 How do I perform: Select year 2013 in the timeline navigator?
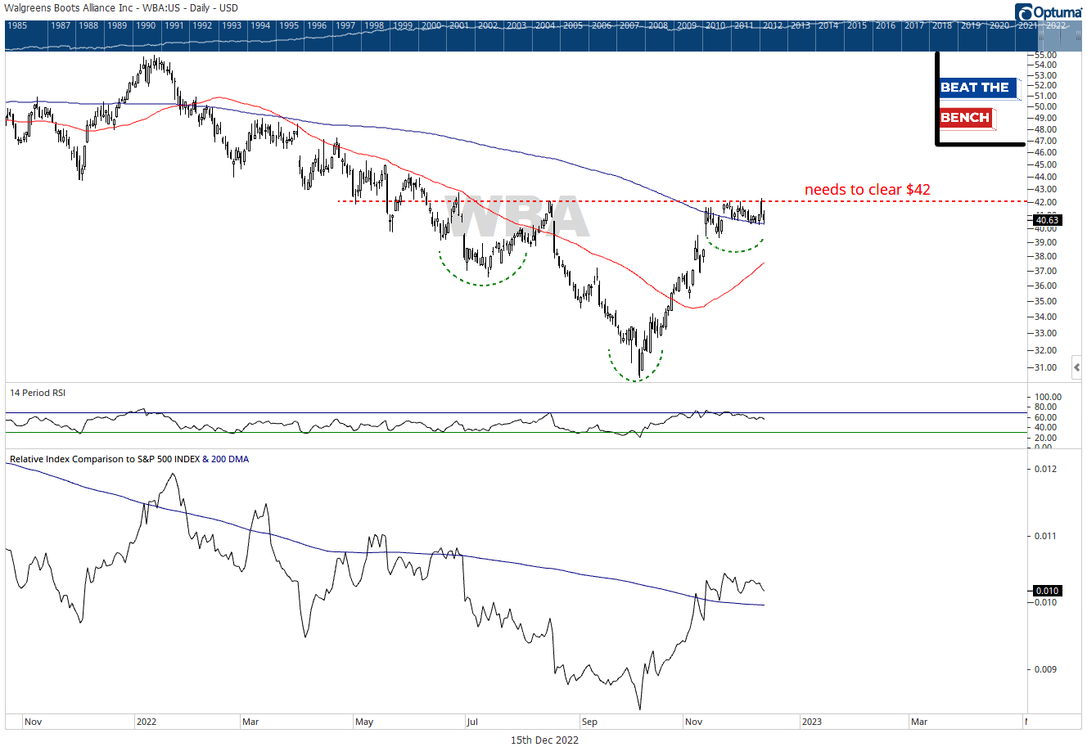click(801, 25)
